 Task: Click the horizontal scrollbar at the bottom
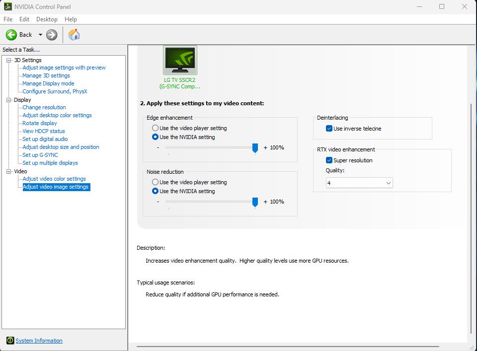tap(288, 346)
